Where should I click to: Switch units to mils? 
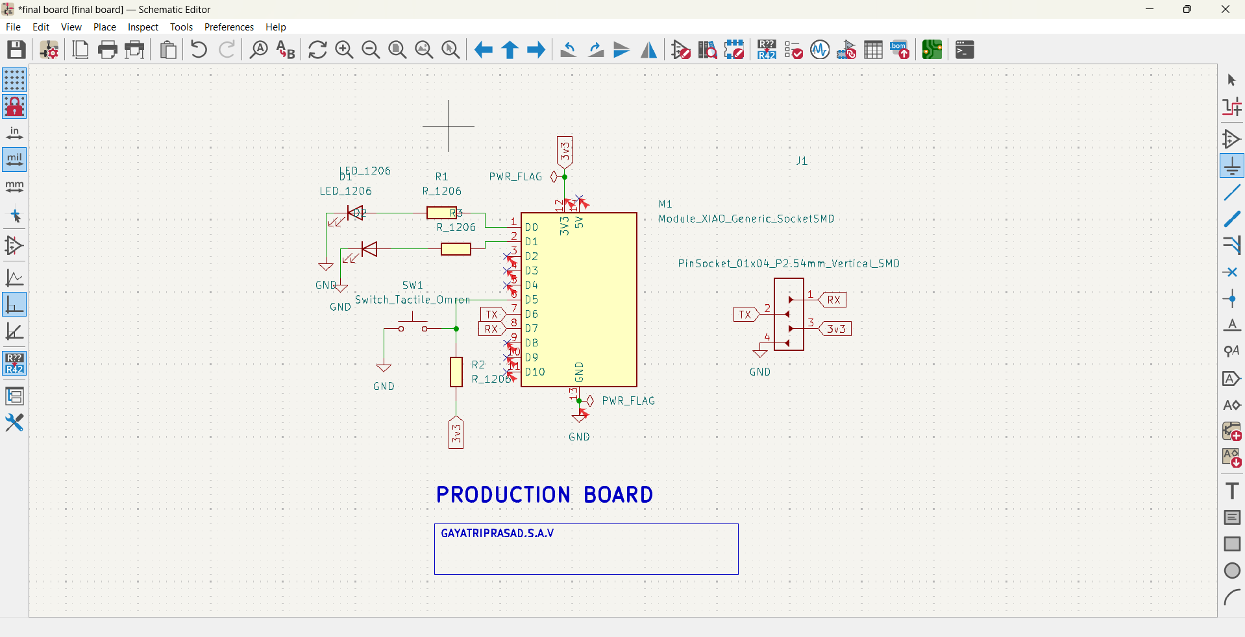14,160
